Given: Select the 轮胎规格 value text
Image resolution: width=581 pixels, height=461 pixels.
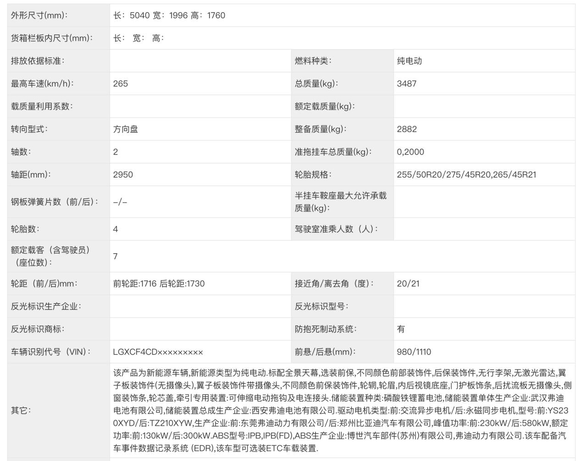Looking at the screenshot, I should [x=466, y=175].
